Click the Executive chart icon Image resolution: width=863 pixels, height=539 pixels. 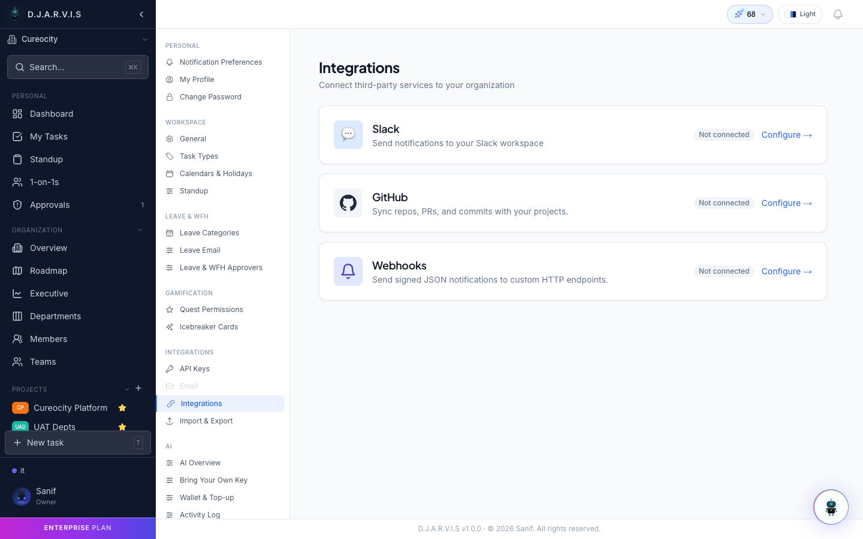(17, 293)
